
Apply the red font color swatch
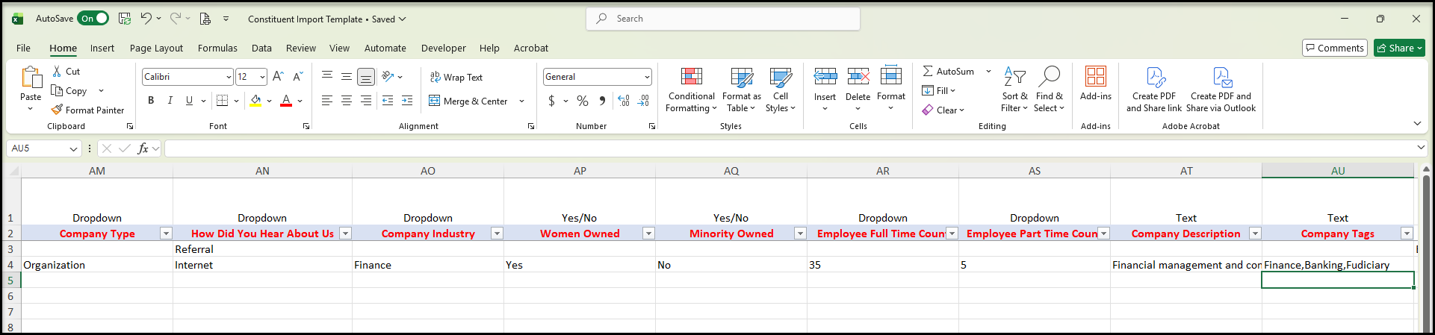[x=285, y=101]
